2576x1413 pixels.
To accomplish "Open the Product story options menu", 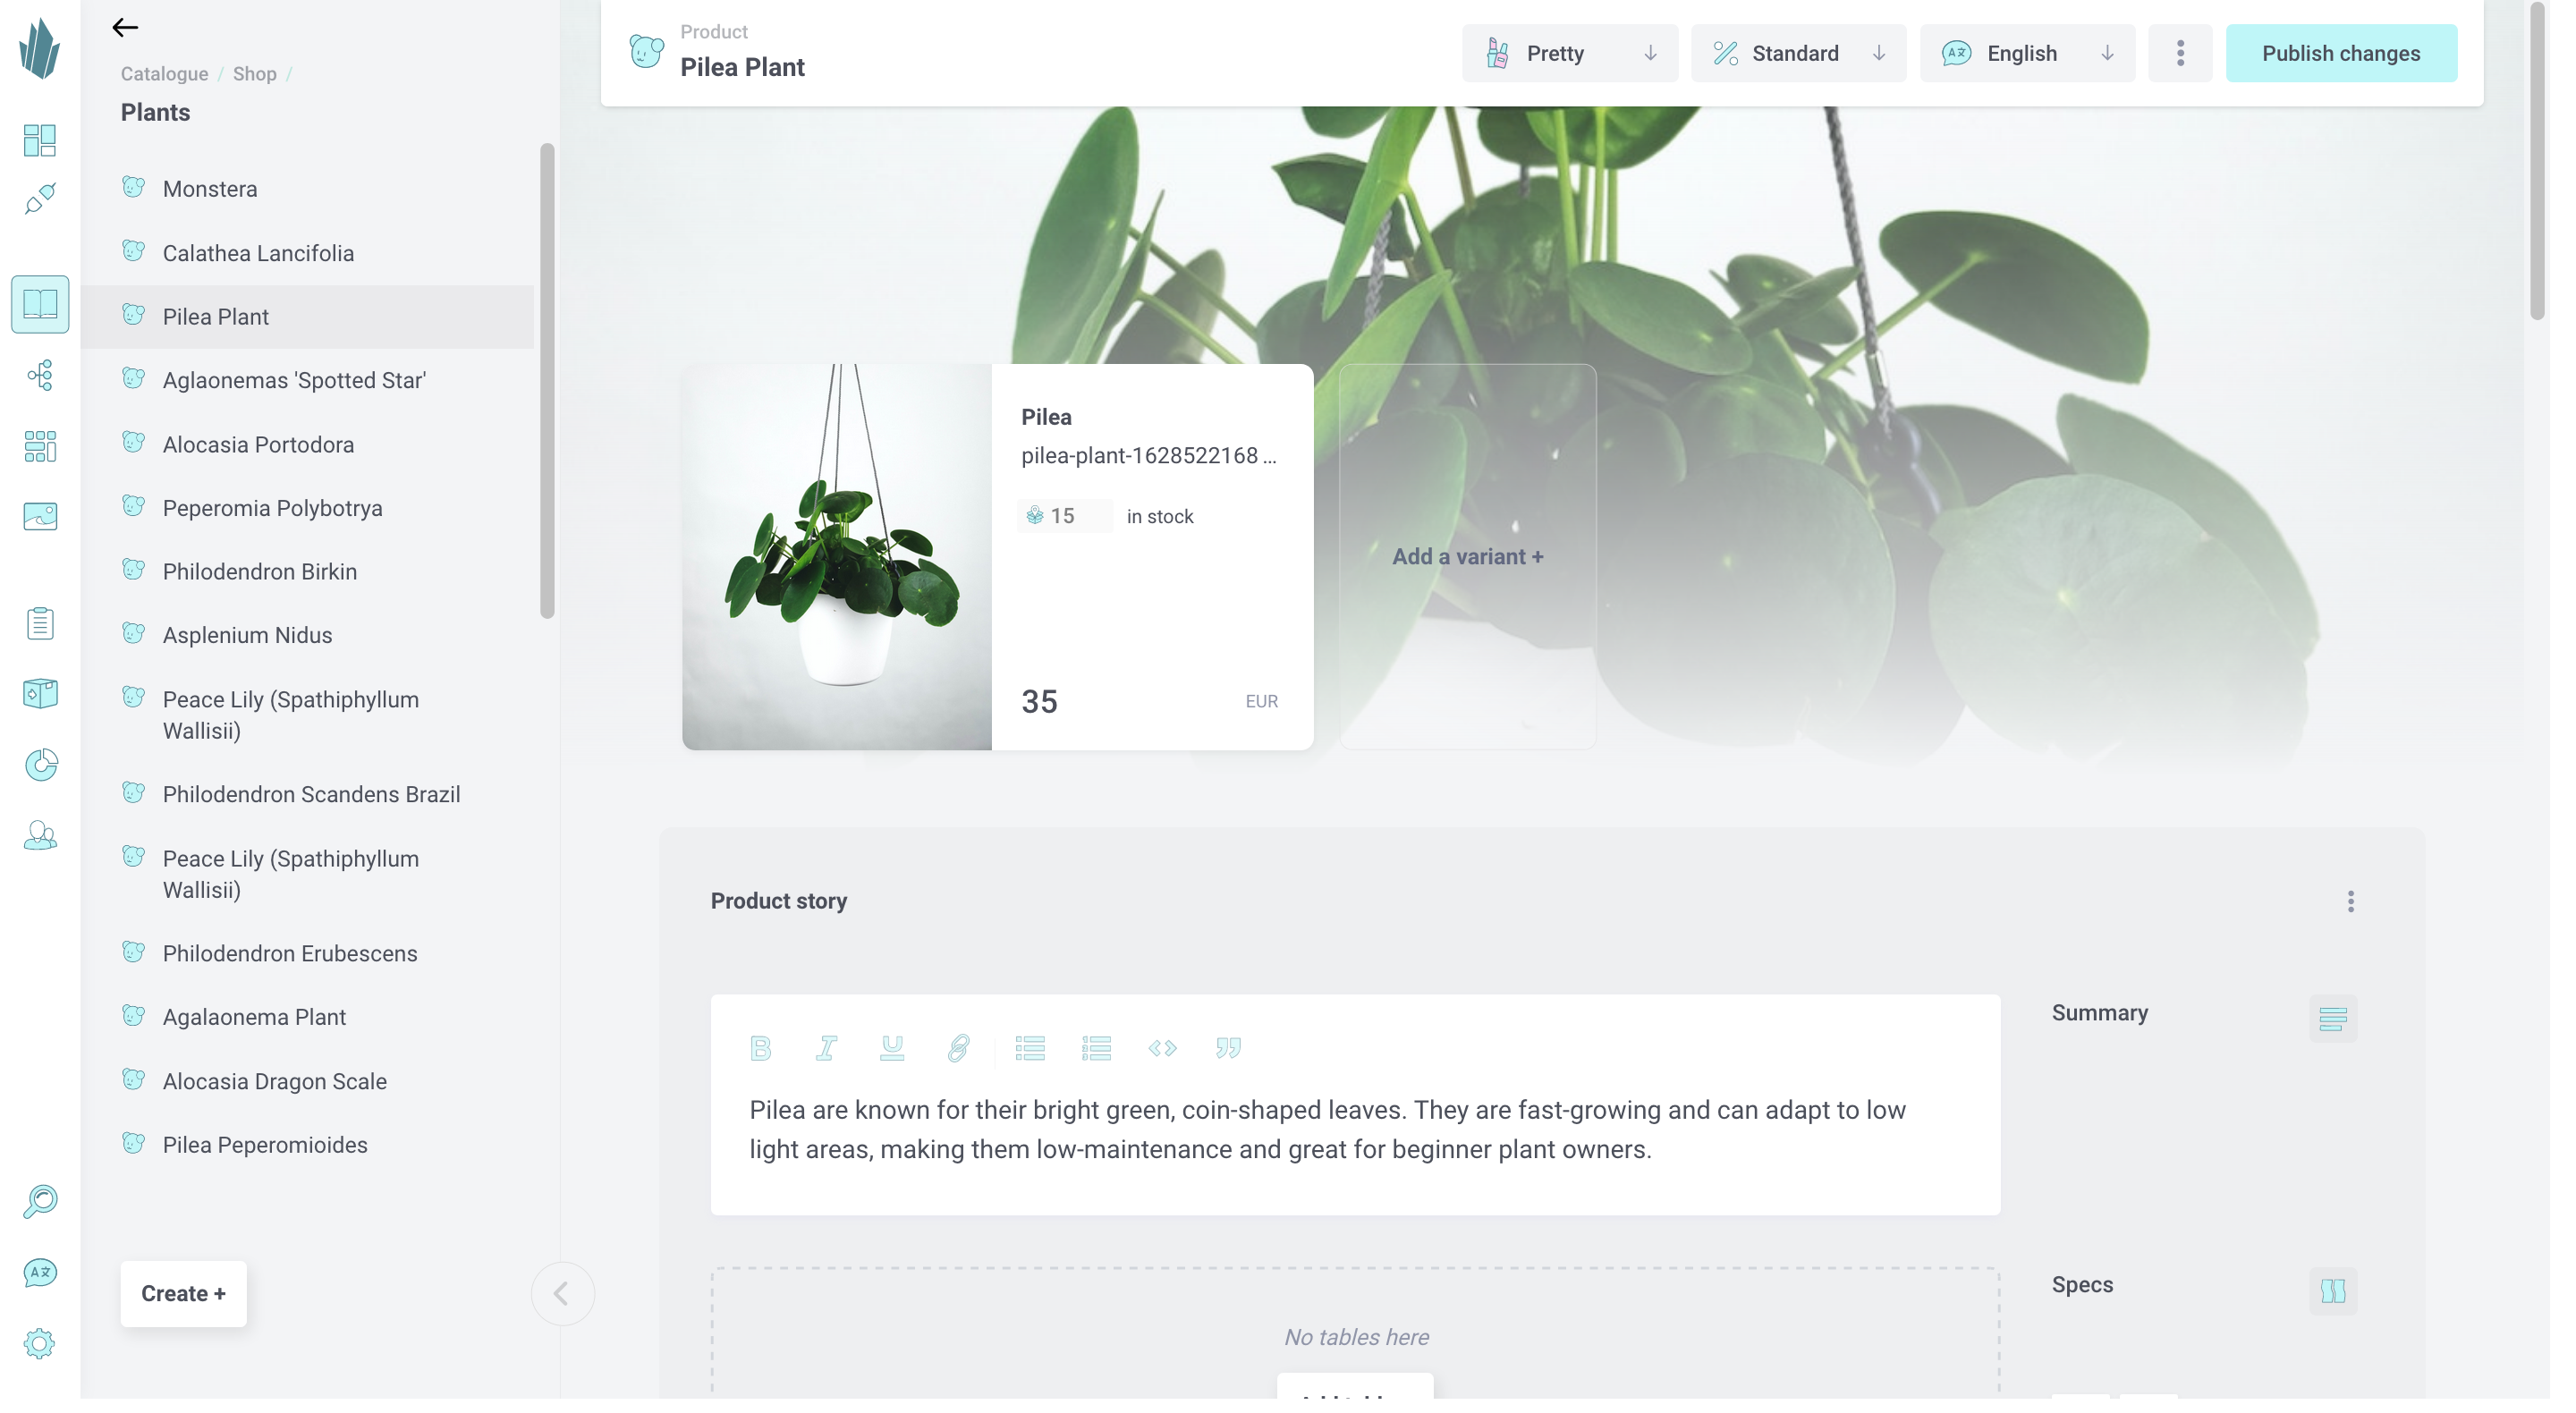I will coord(2351,902).
